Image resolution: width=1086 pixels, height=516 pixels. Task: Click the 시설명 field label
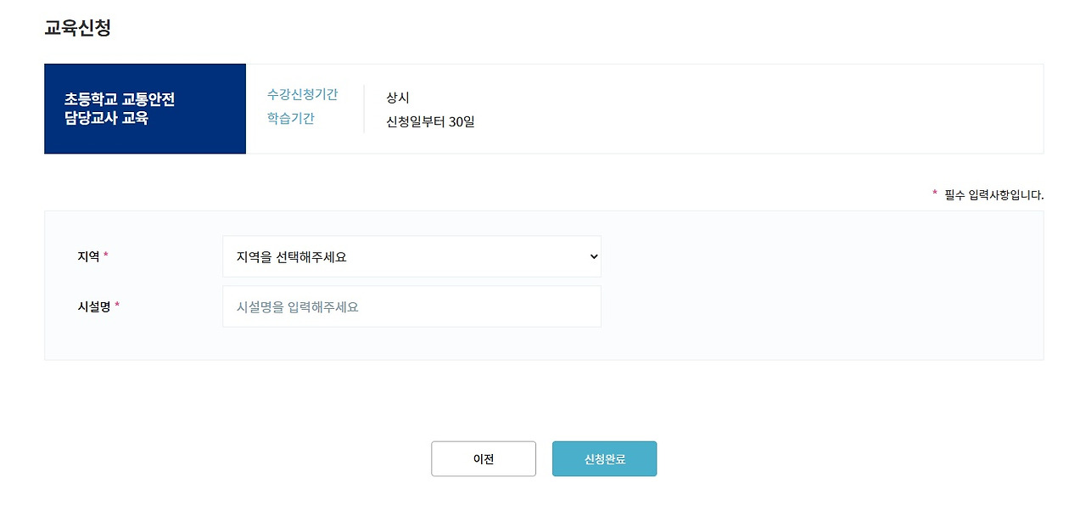pos(95,306)
